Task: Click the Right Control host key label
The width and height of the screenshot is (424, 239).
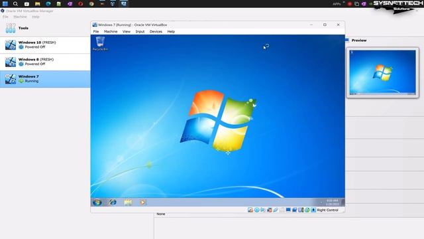Action: tap(327, 210)
